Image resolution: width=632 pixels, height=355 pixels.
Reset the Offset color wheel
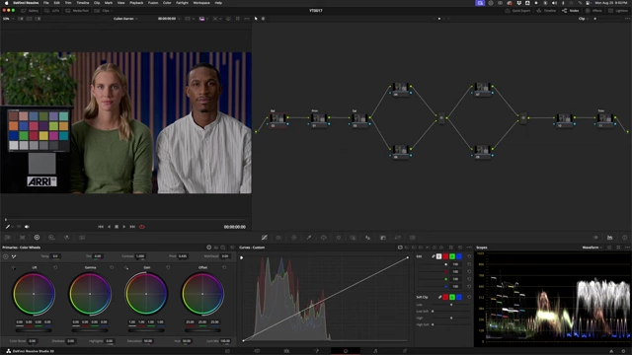[224, 267]
